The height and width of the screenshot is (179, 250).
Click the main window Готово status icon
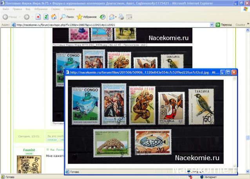point(3,177)
